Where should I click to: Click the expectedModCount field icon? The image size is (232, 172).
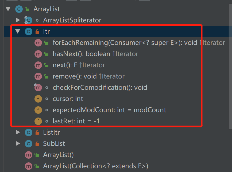click(x=38, y=110)
